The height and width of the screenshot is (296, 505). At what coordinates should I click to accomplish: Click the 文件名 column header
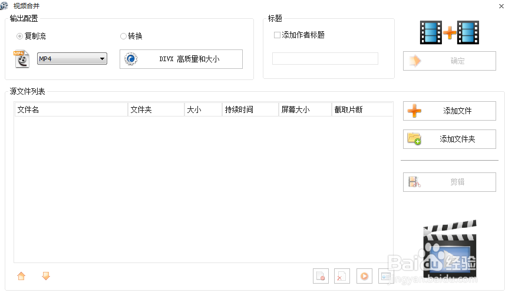(x=71, y=109)
